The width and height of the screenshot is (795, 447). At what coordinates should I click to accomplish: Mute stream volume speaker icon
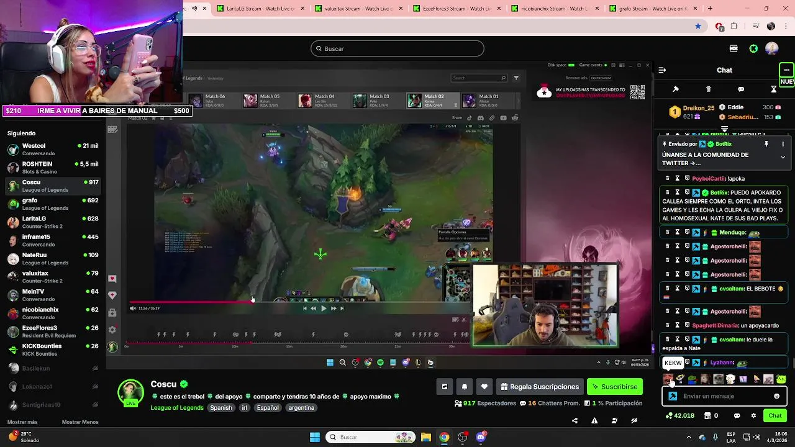pos(132,308)
